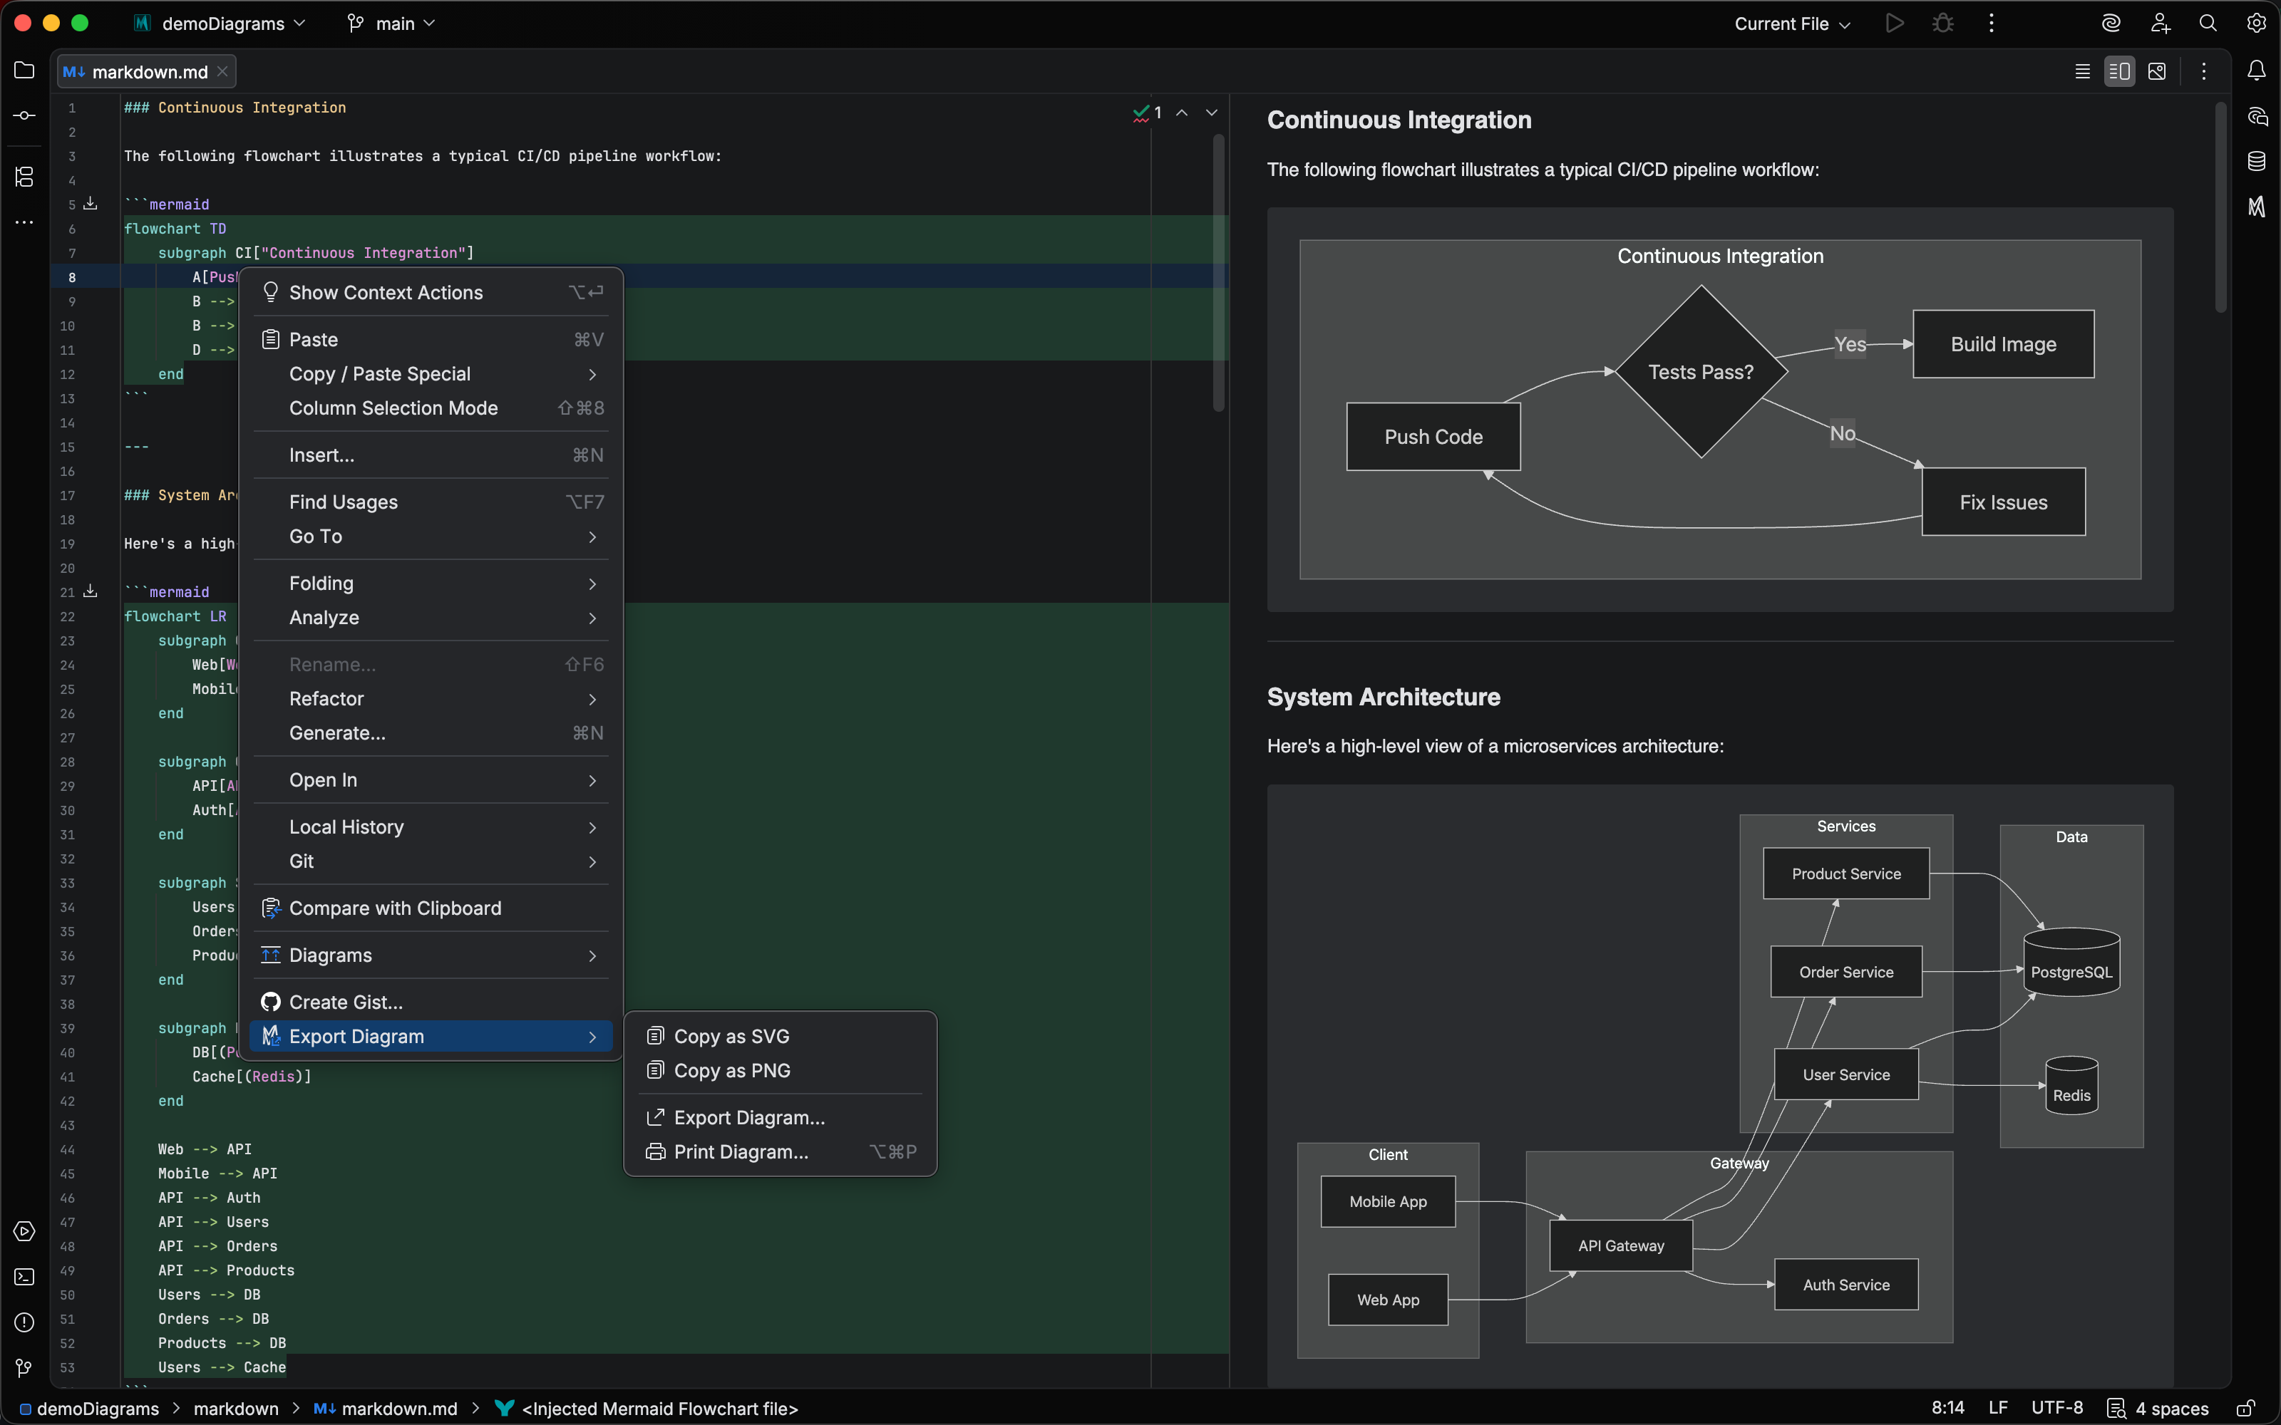Open the Mermaid panel on right sidebar

point(2257,207)
